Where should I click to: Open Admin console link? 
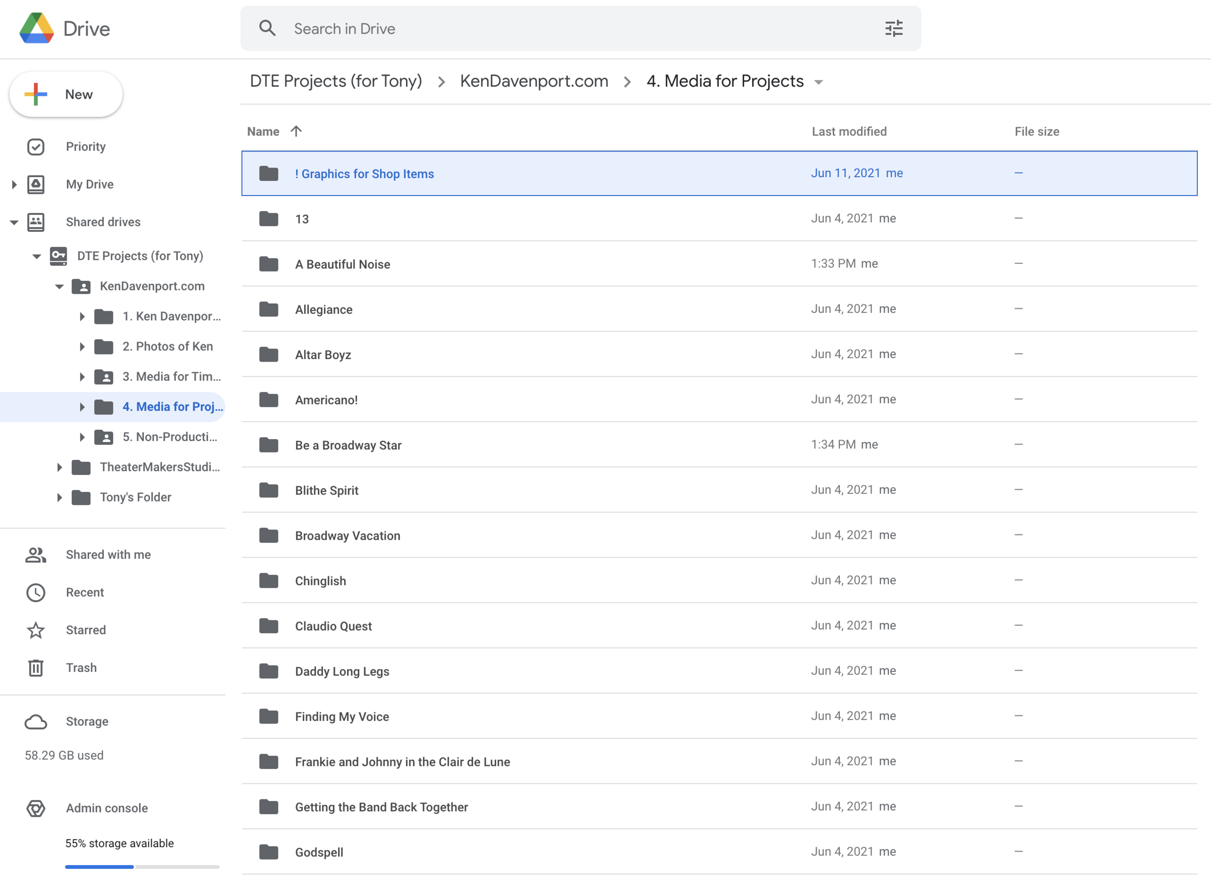point(107,808)
